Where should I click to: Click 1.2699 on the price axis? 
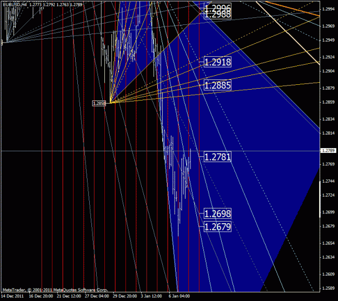[x=328, y=212]
